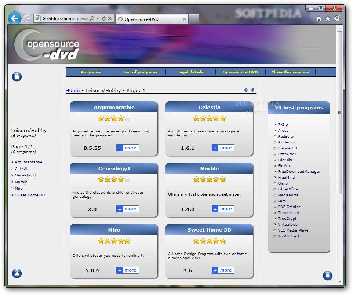The height and width of the screenshot is (295, 353).
Task: Click the blue stop circle icon at bottom right
Action: click(x=328, y=276)
